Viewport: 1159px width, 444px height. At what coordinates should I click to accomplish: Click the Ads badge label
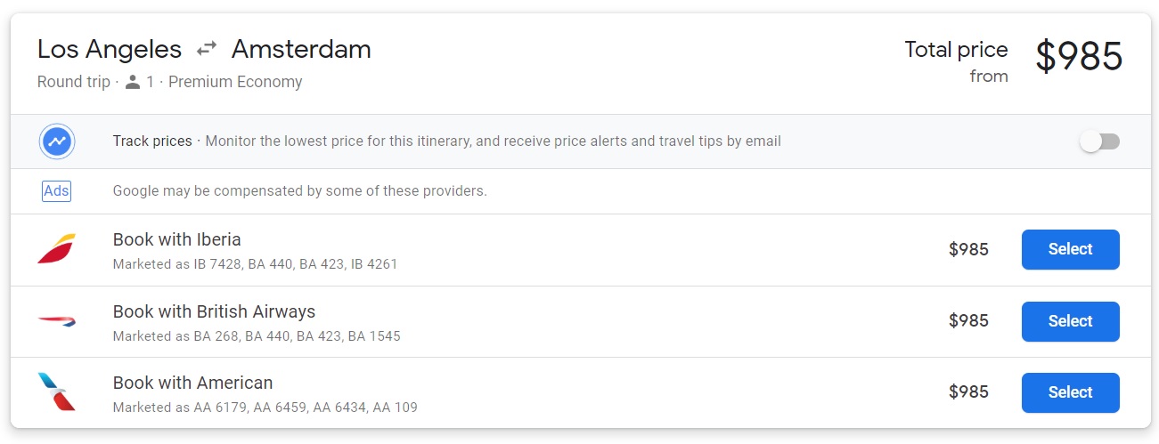[x=56, y=191]
